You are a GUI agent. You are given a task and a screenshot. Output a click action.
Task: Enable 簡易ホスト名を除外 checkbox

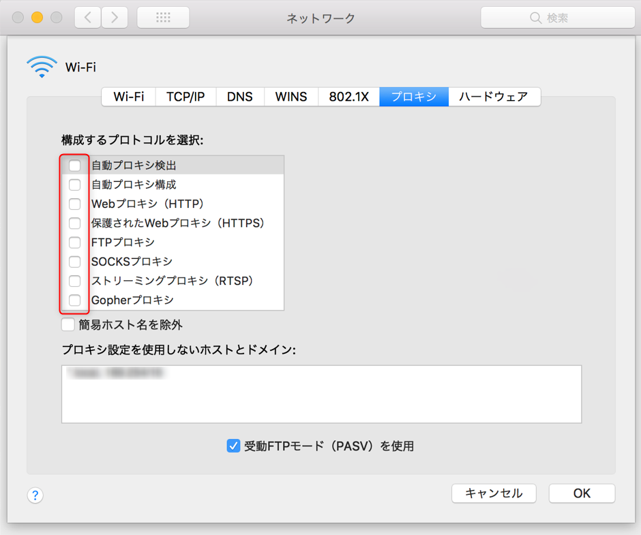68,325
